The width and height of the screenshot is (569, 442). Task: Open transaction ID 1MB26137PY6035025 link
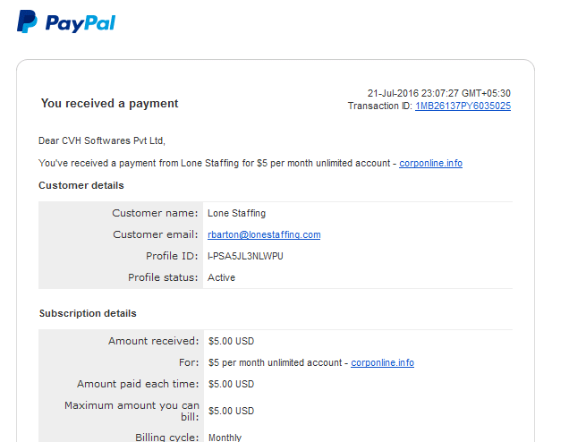tap(463, 106)
